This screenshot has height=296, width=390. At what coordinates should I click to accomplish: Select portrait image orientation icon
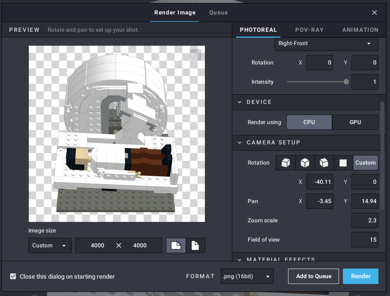click(x=195, y=246)
